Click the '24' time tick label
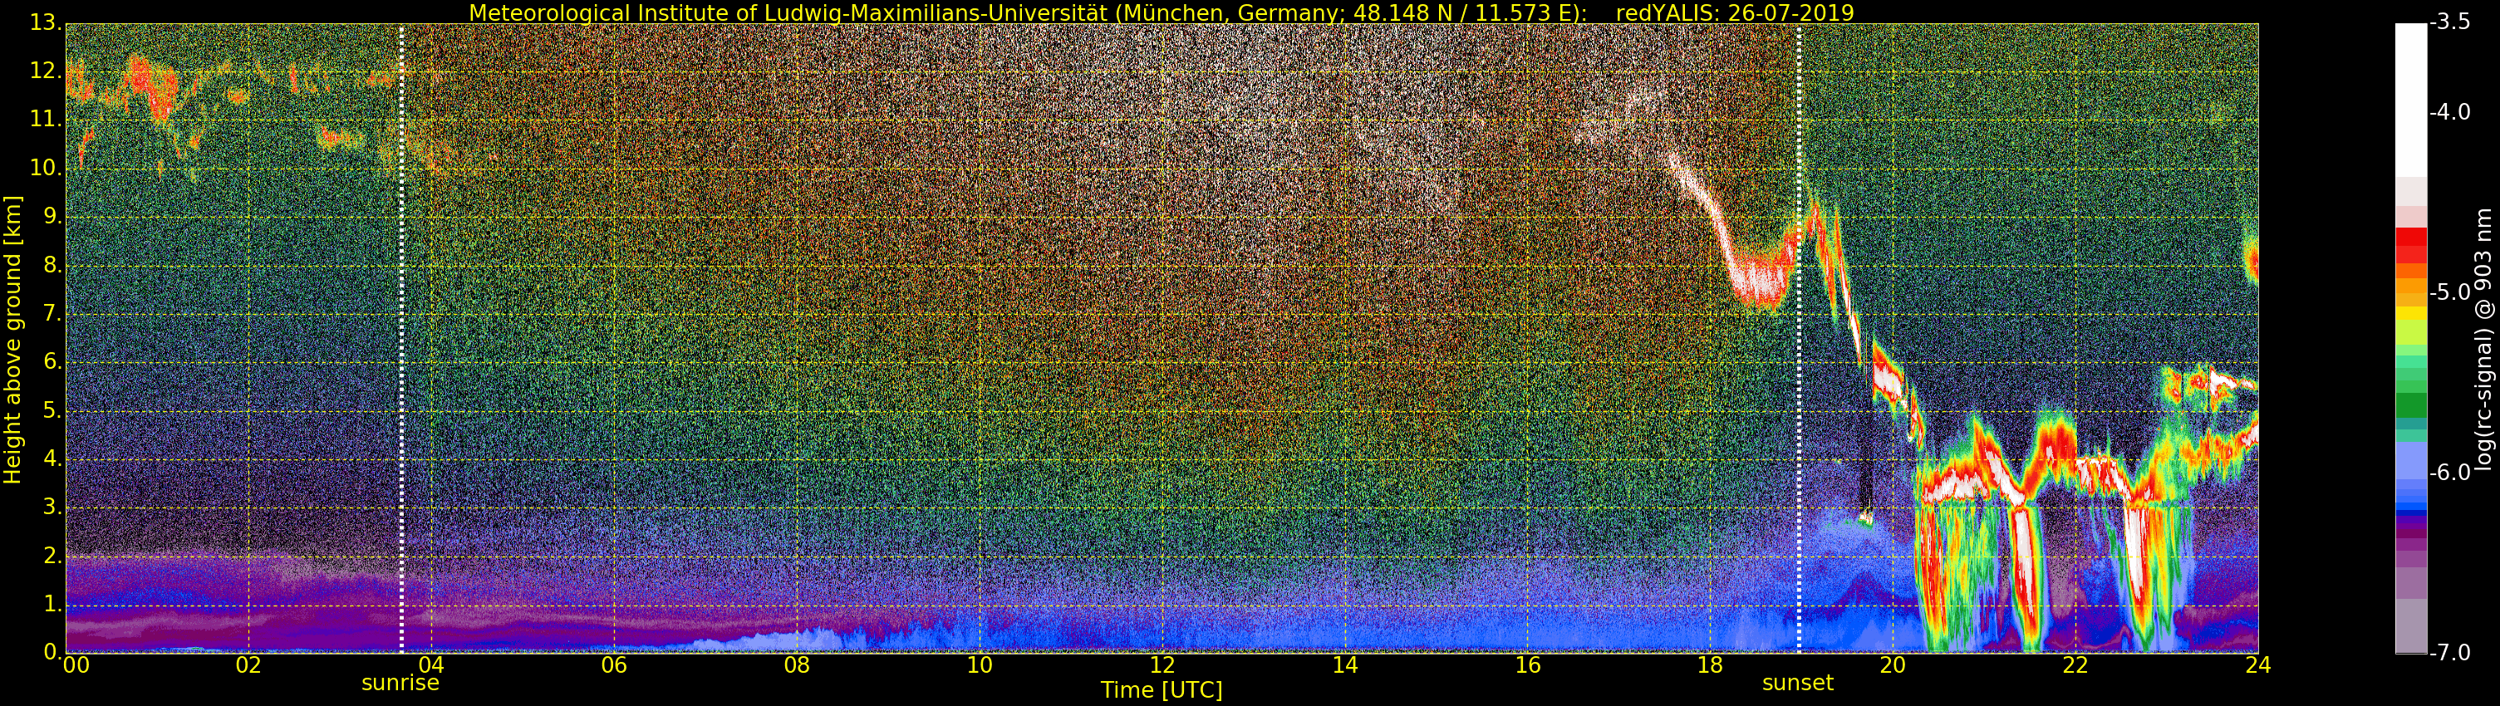 click(x=2257, y=665)
